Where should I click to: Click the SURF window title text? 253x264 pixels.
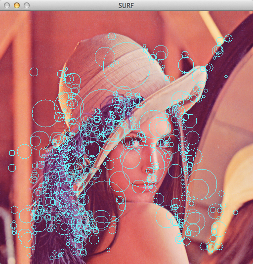click(x=126, y=5)
